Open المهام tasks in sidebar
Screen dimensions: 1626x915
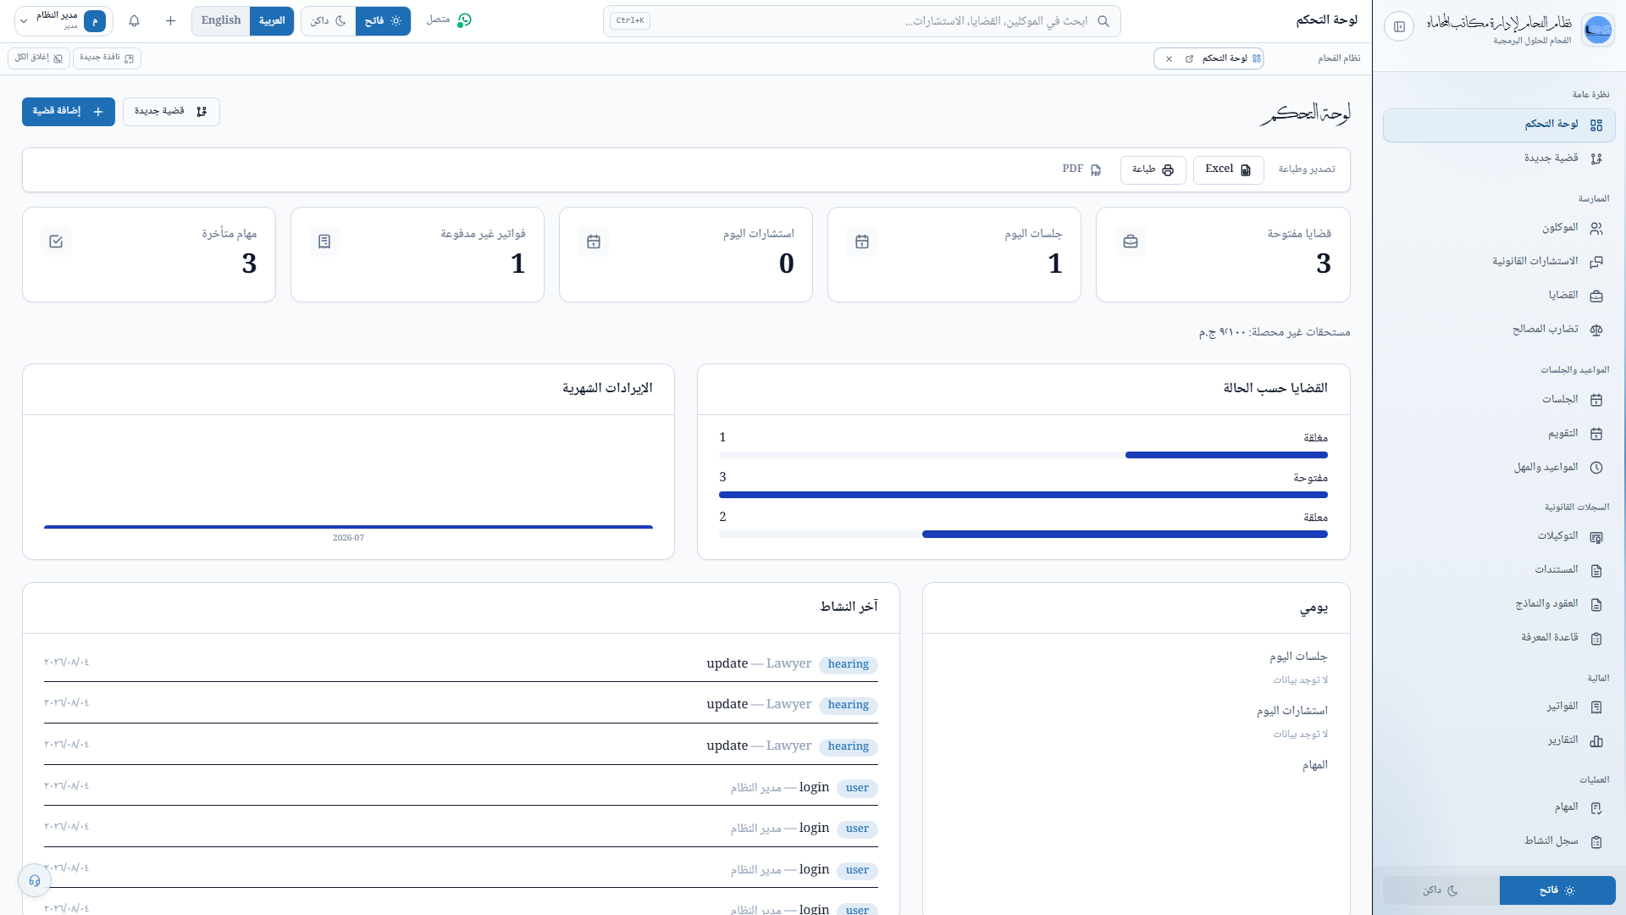(x=1499, y=807)
